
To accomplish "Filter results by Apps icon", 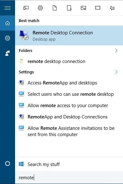I will (26, 8).
